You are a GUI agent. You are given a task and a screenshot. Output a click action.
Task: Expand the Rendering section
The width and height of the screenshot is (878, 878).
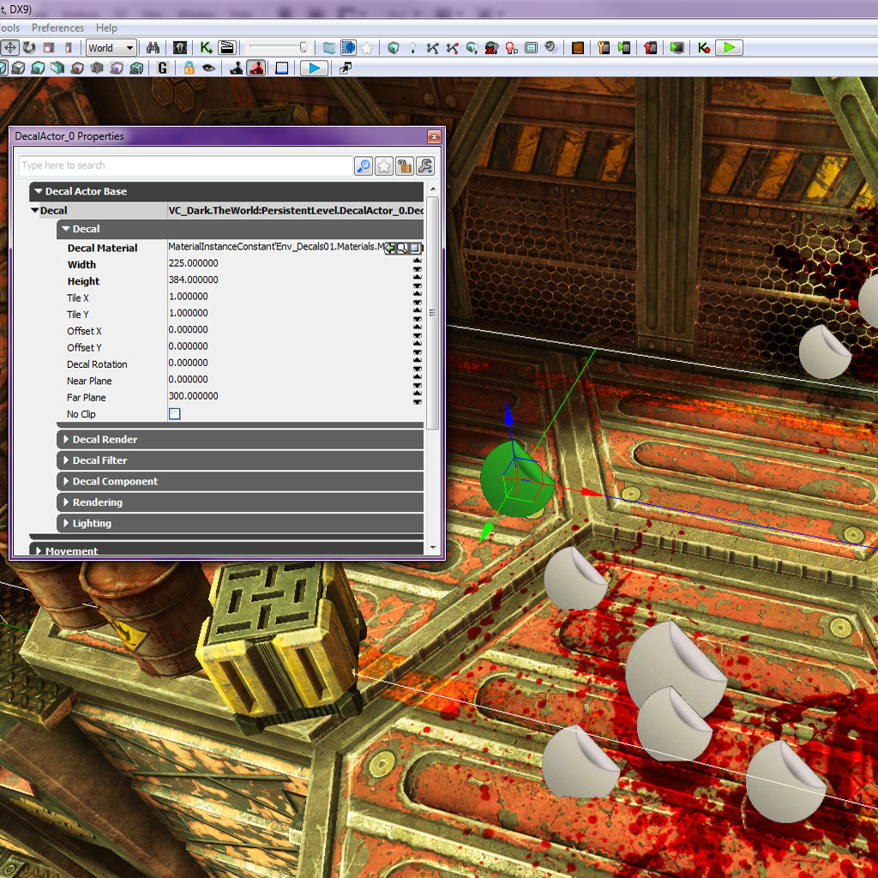point(66,502)
